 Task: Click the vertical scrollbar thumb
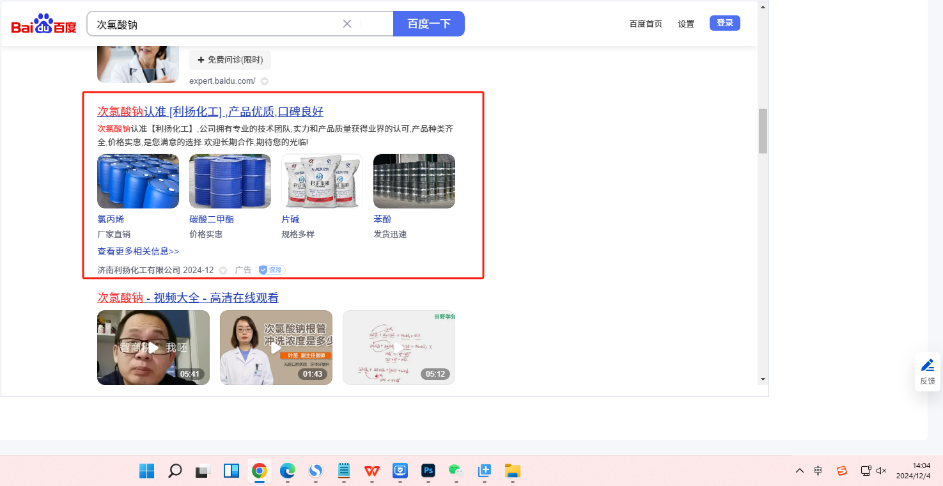coord(763,131)
